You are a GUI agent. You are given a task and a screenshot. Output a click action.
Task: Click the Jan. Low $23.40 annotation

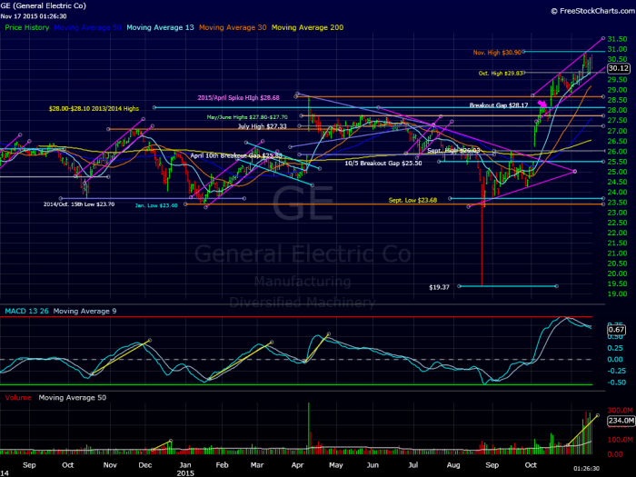pyautogui.click(x=156, y=205)
